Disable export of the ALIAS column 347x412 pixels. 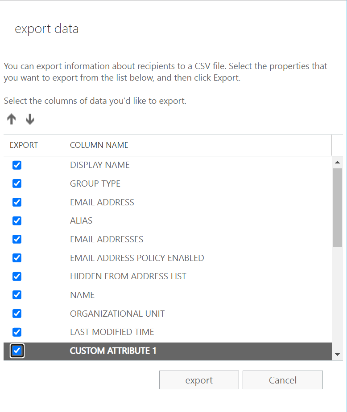17,221
